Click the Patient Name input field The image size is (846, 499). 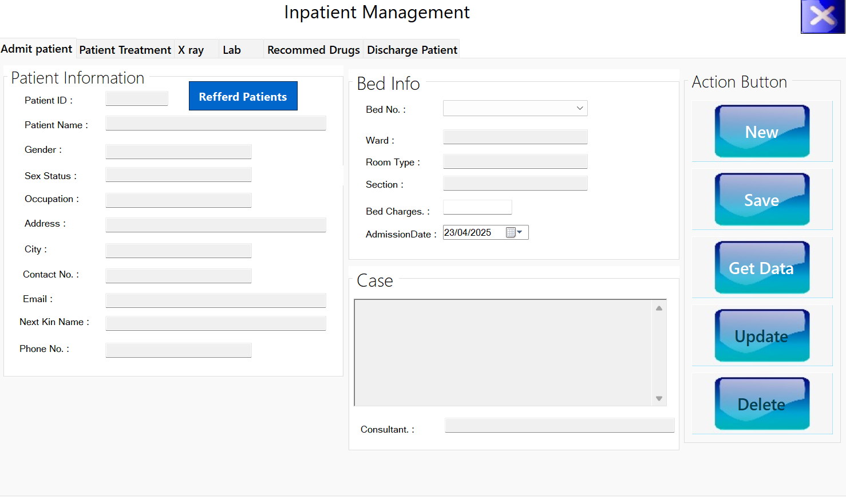click(215, 124)
